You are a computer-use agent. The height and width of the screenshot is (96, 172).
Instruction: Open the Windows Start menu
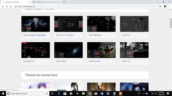3,94
